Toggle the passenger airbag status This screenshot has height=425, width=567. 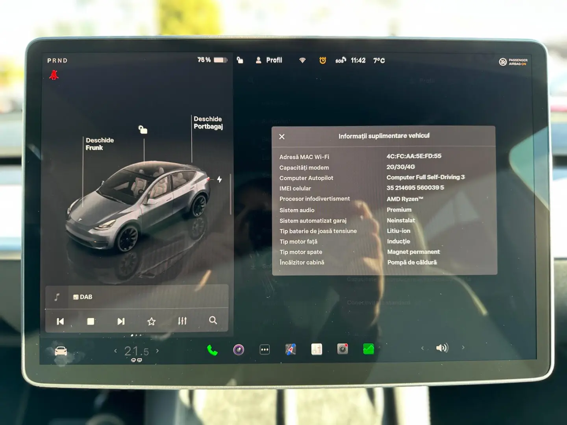[513, 62]
